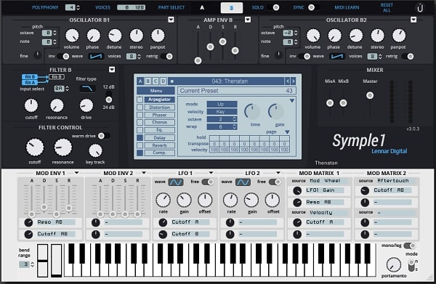This screenshot has height=284, width=436.
Task: Click the logo icon next to Reset All
Action: click(420, 8)
